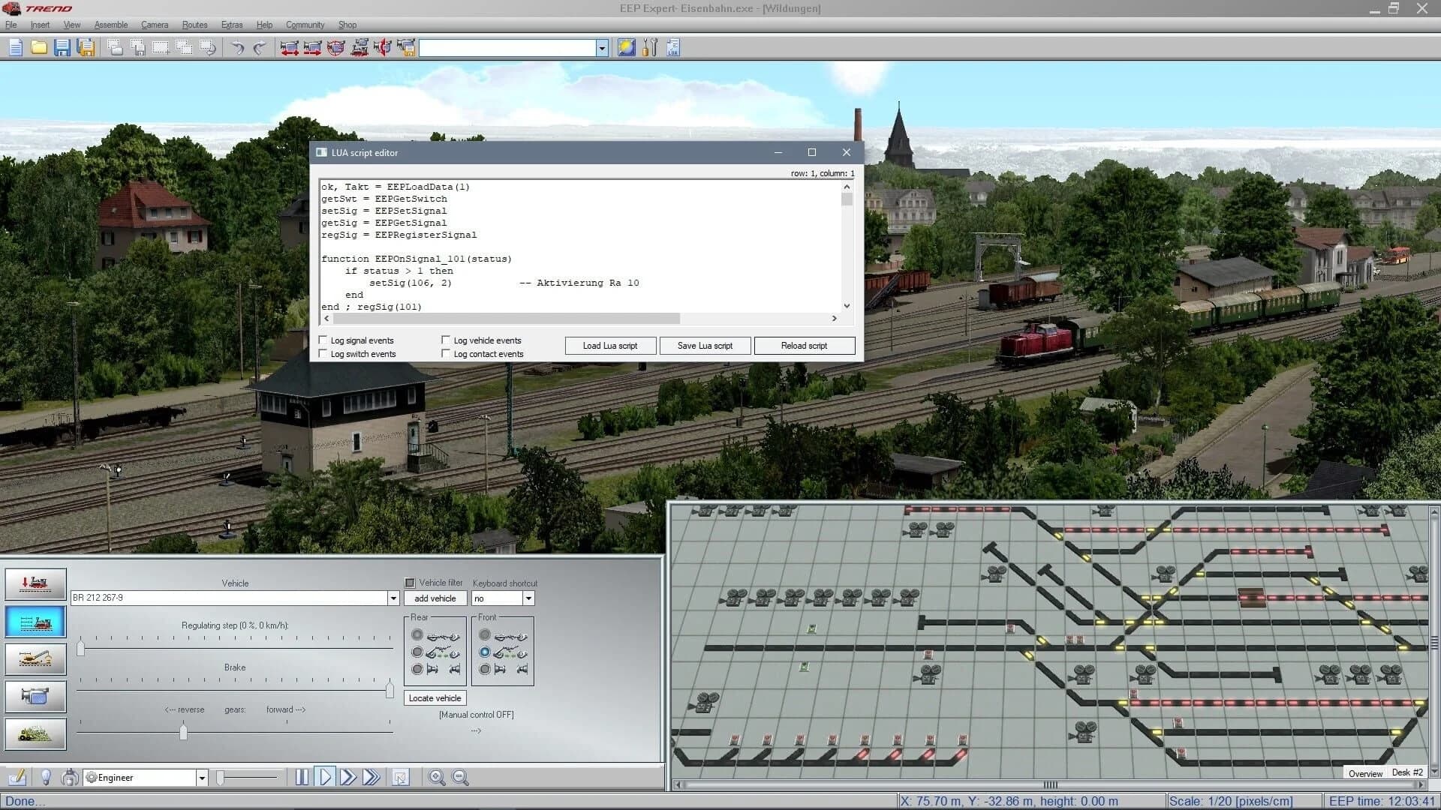Click the Undo arrow on the toolbar
1441x810 pixels.
tap(239, 48)
